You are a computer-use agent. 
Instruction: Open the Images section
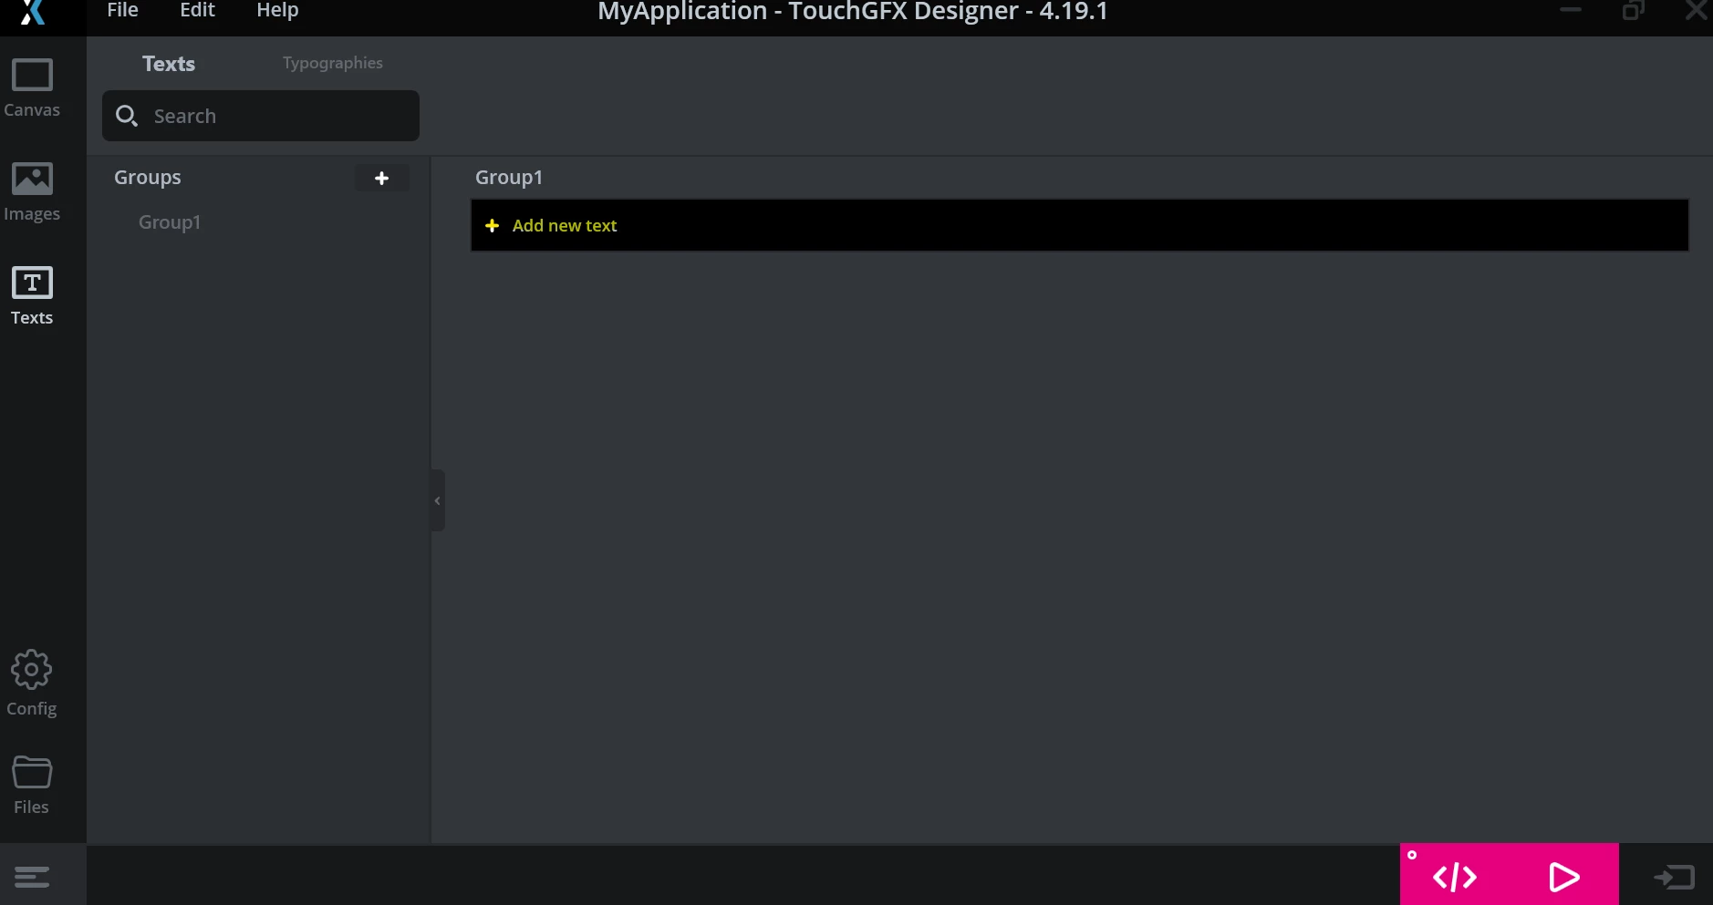tap(32, 192)
